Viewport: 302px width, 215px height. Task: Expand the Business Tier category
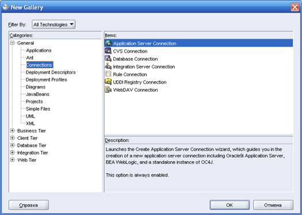(12, 131)
